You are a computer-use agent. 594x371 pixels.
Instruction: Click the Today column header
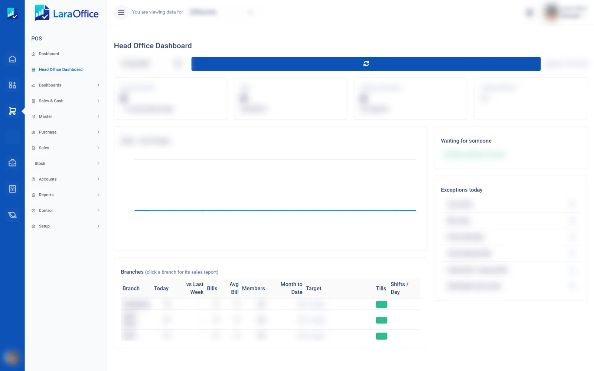[161, 289]
